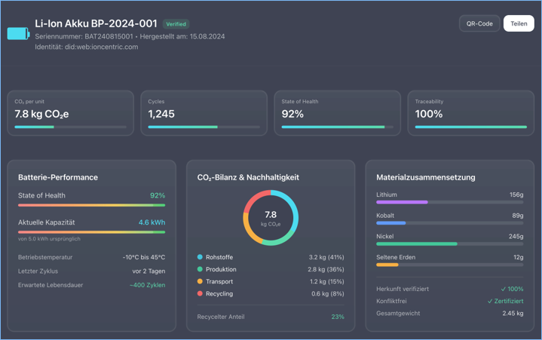Image resolution: width=542 pixels, height=340 pixels.
Task: Click the State of Health gradient bar
Action: 91,205
